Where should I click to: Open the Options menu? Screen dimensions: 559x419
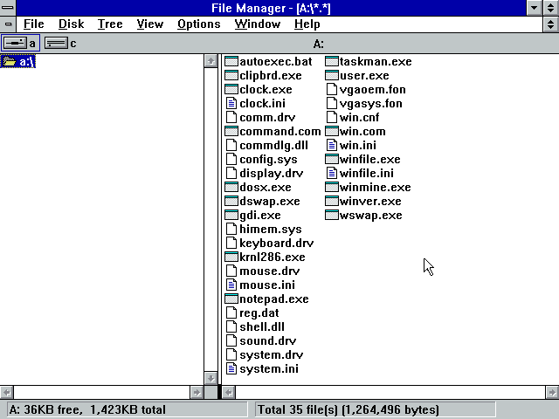pos(199,24)
